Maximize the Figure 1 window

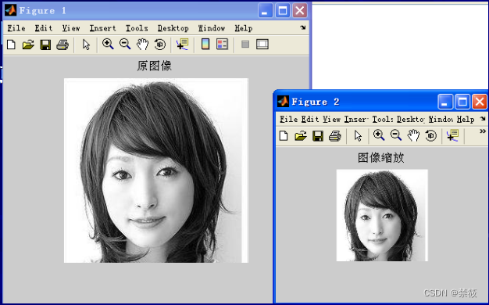283,11
